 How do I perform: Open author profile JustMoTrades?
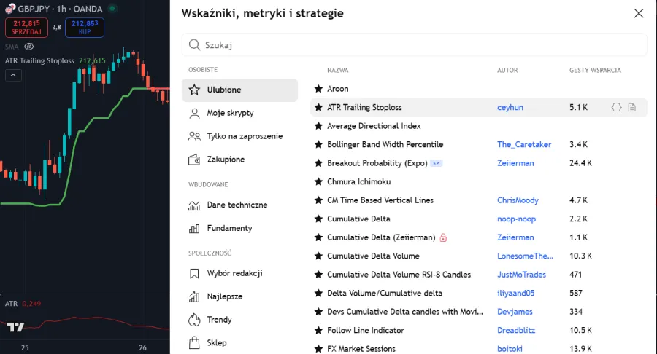pyautogui.click(x=522, y=275)
